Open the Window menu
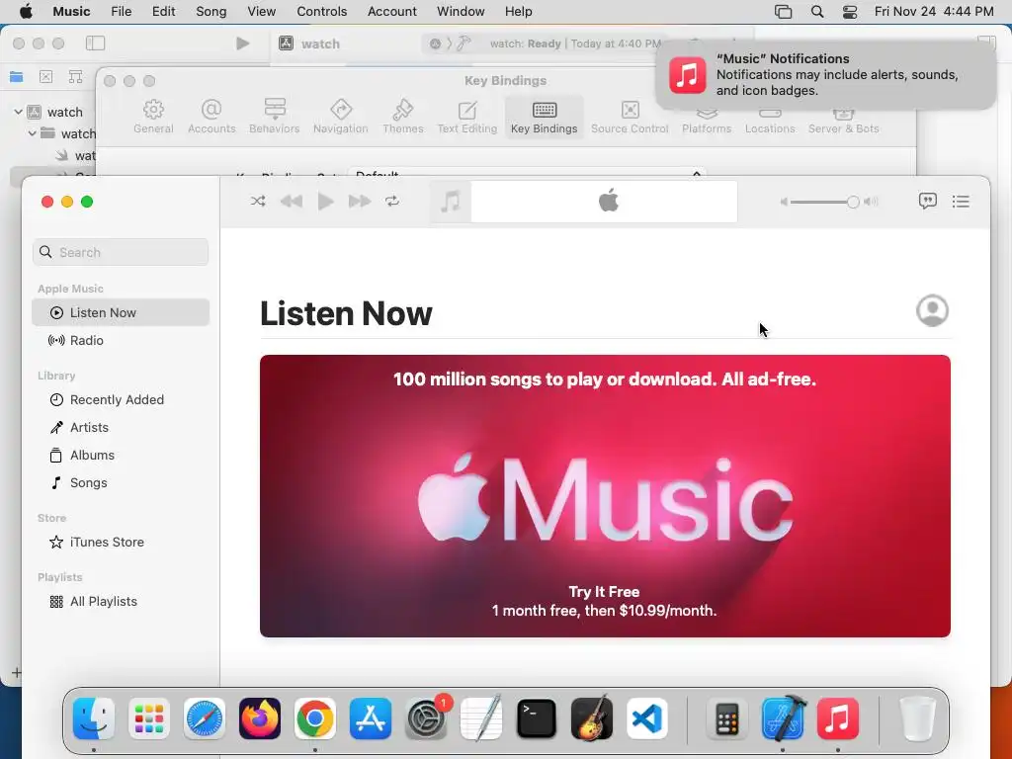 [x=461, y=11]
